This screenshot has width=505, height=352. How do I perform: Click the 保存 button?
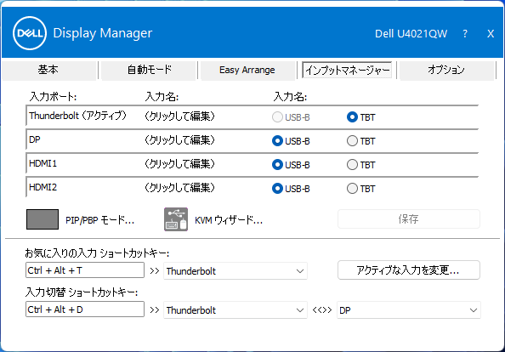[409, 219]
